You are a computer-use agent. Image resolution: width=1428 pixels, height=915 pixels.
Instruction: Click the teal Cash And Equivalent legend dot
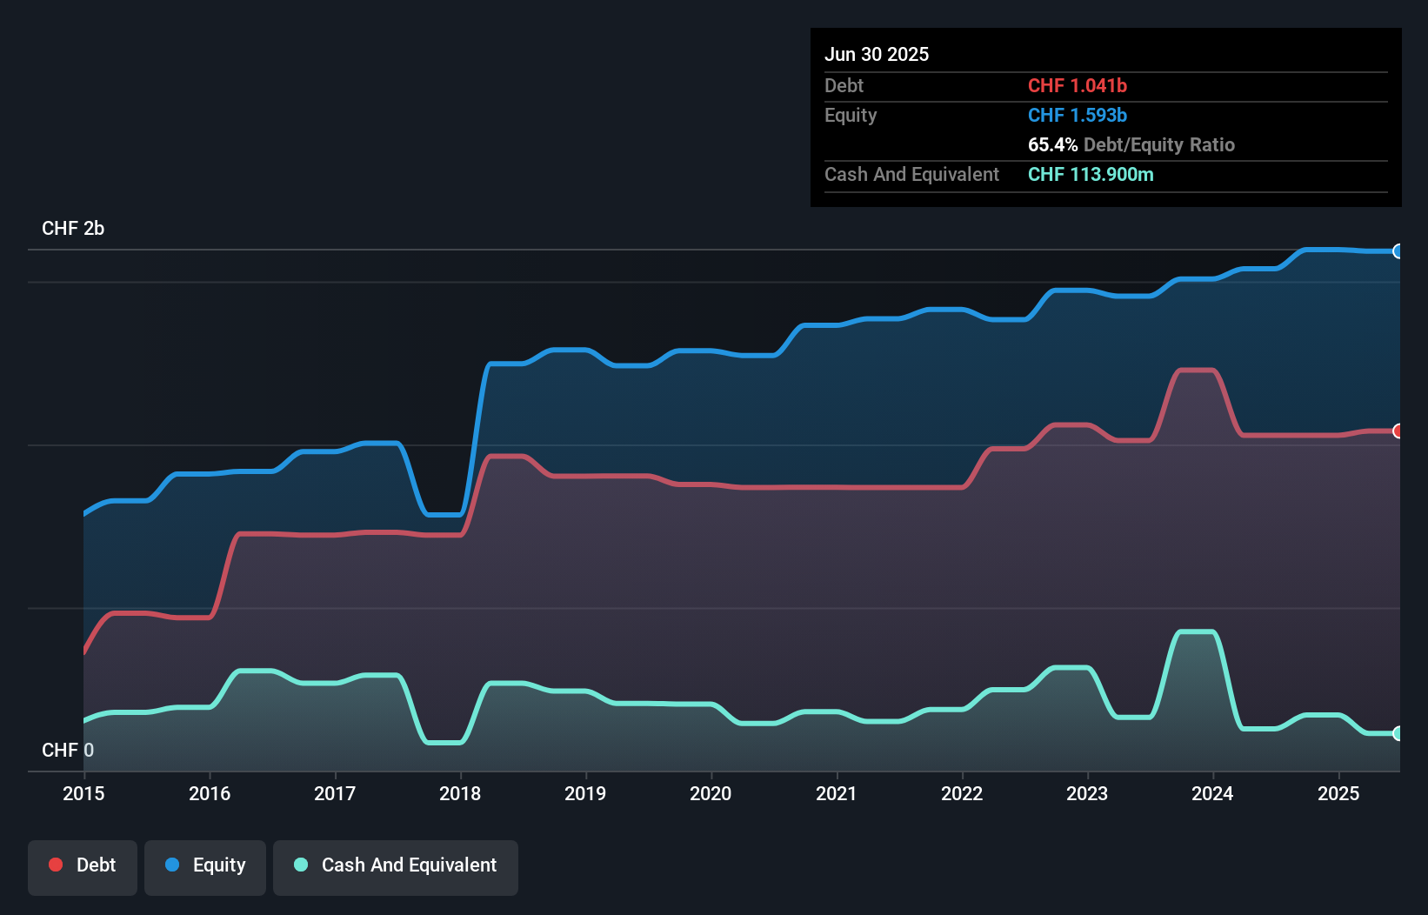pos(299,865)
